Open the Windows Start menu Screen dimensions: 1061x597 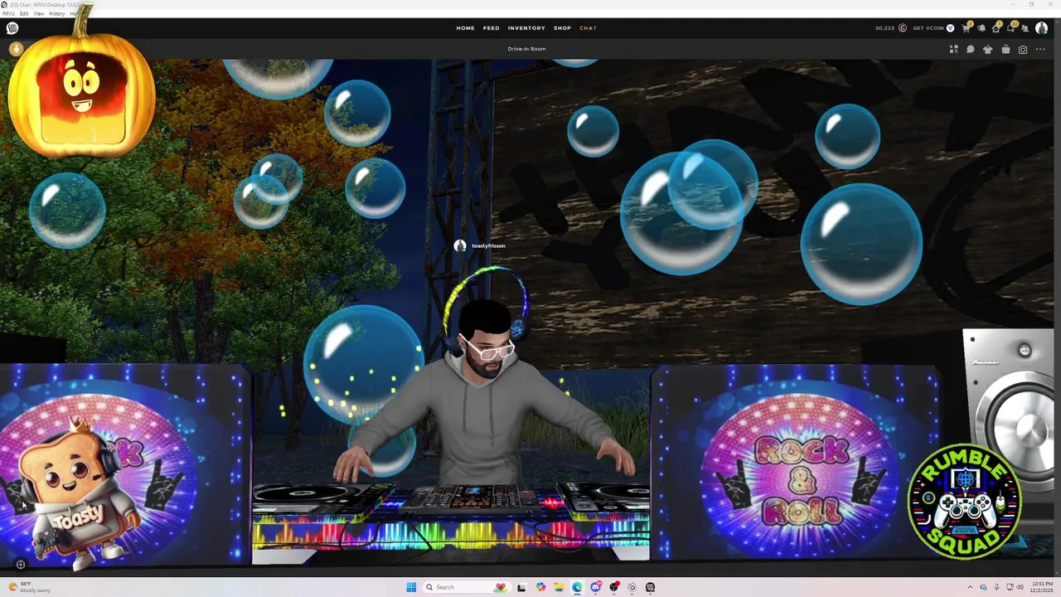coord(411,587)
